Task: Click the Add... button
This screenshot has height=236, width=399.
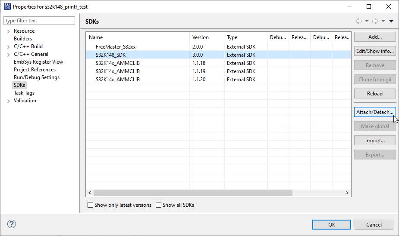Action: 375,37
